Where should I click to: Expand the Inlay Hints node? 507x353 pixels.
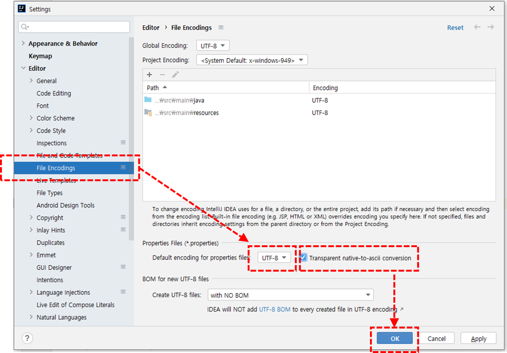(x=31, y=230)
